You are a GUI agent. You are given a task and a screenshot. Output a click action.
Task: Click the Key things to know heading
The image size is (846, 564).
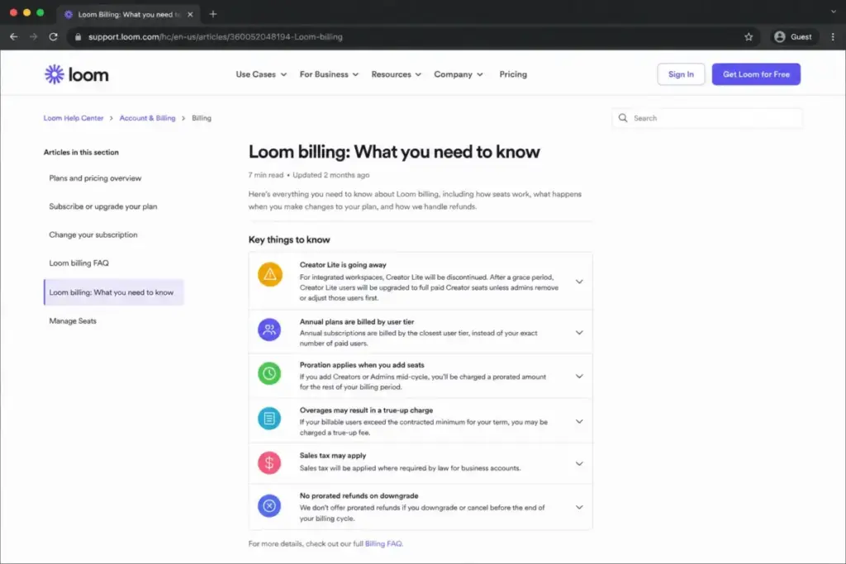coord(289,239)
